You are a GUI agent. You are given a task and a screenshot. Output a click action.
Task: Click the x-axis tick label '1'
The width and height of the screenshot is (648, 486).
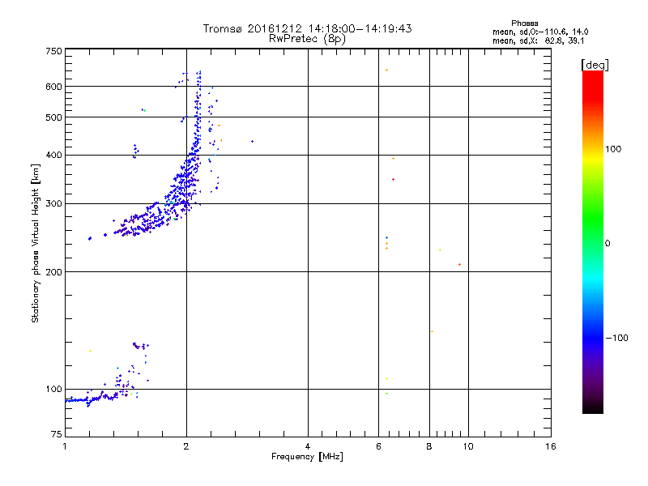click(65, 446)
